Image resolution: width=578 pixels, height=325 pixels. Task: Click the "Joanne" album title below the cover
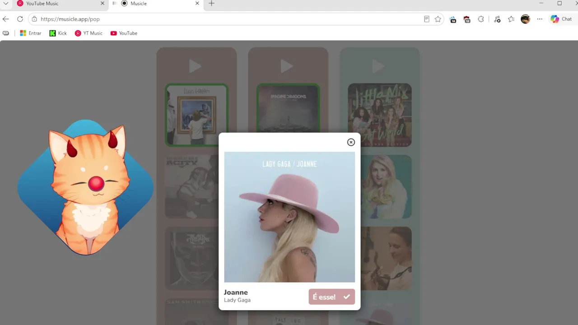tap(236, 292)
